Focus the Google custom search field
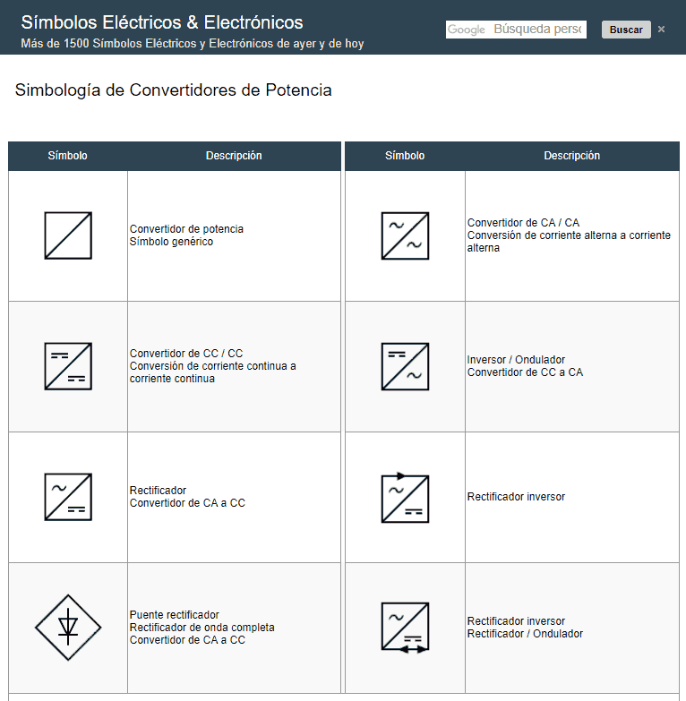 pos(516,30)
